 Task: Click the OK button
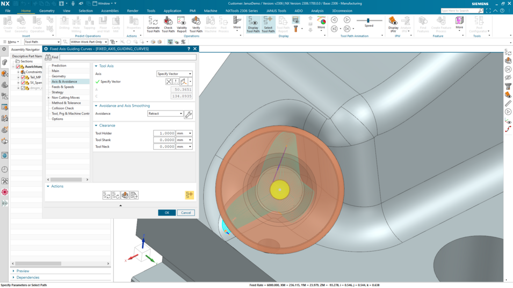[x=167, y=212]
